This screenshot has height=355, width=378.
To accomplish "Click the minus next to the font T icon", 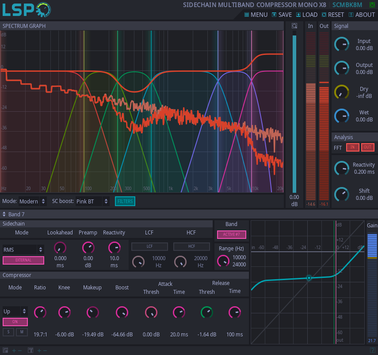I will click(x=45, y=351).
